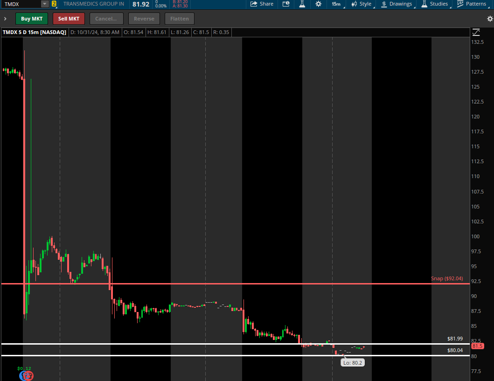Click the last price 81.92 in header
Viewport: 494px width, 381px height.
tap(141, 4)
